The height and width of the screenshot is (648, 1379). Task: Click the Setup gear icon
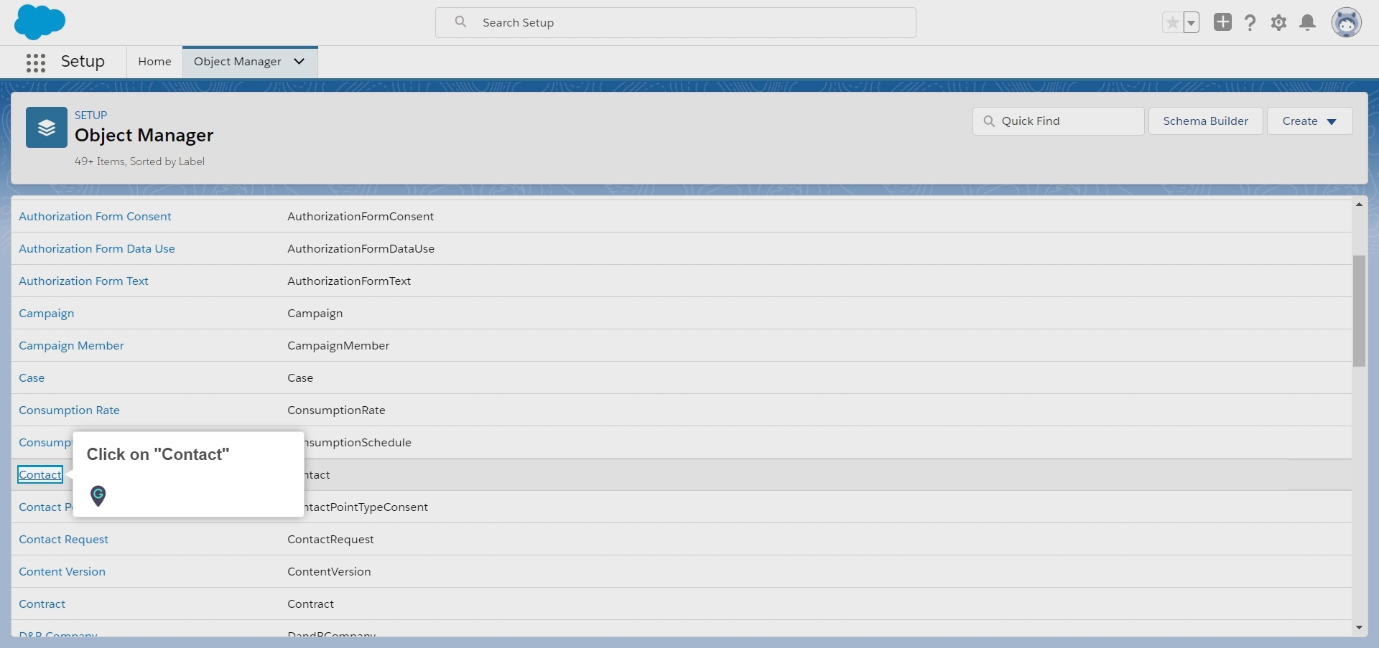(x=1278, y=23)
